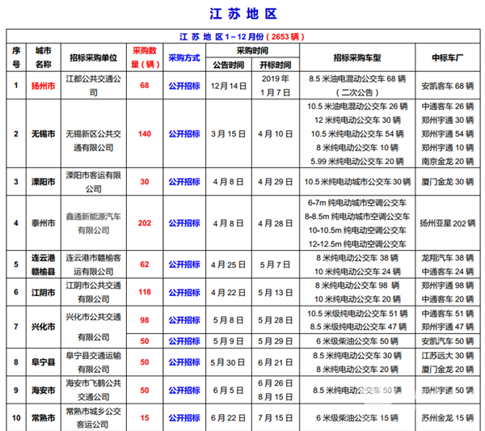Click the 苏州金龙 15 辆 winner cell
This screenshot has width=485, height=431.
448,417
